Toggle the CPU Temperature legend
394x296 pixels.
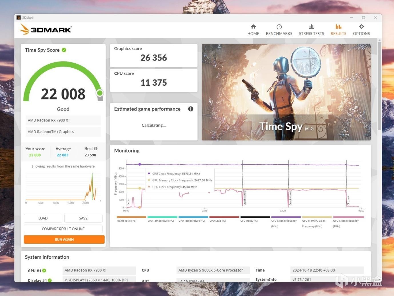click(162, 219)
